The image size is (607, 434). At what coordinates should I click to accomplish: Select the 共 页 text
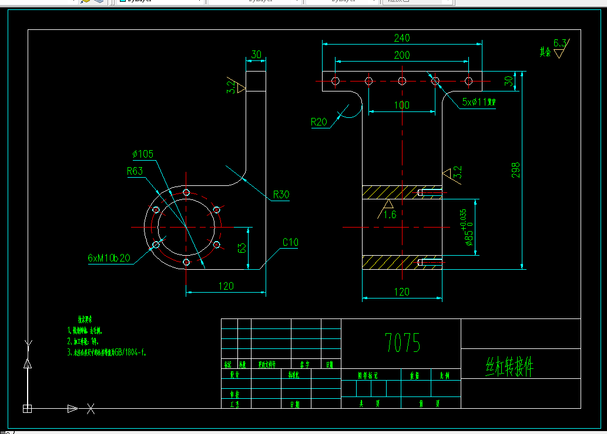(x=369, y=404)
